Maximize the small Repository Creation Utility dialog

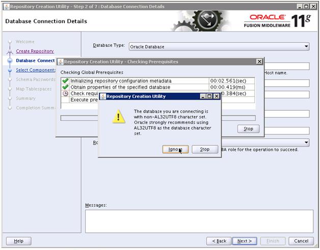[209, 96]
